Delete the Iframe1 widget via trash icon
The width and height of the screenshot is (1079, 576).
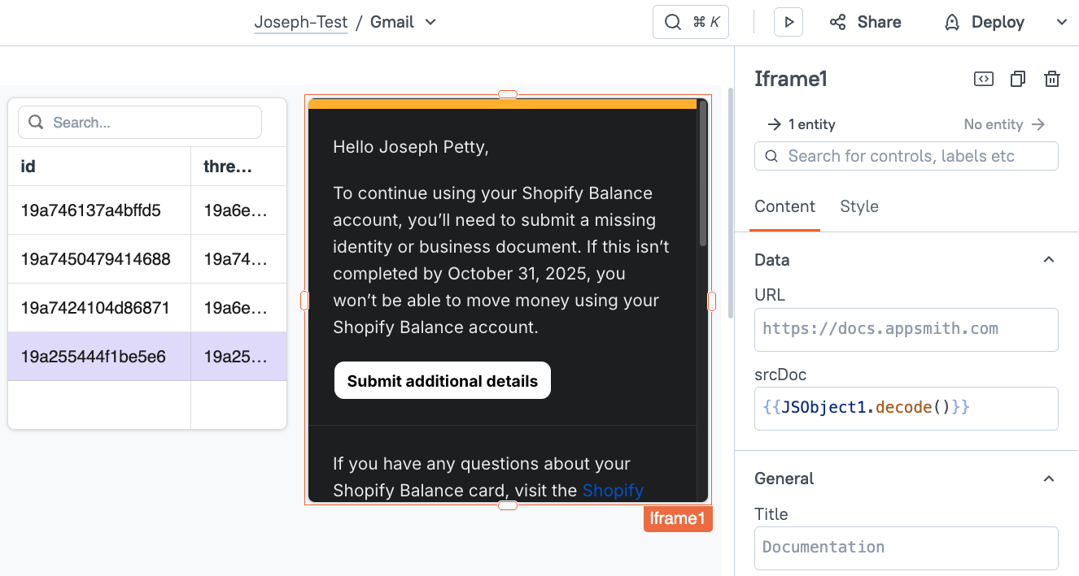pos(1052,79)
